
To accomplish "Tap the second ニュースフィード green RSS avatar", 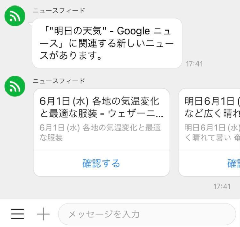I will (x=15, y=86).
